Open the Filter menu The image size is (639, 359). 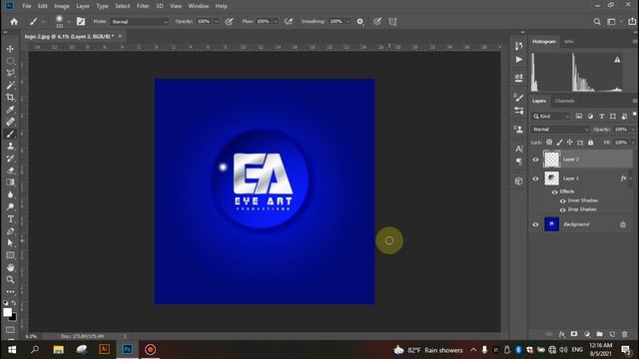(143, 6)
